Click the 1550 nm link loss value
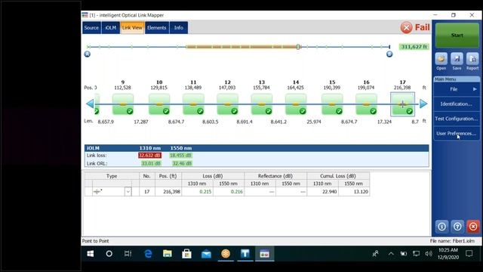Viewport: 483px width, 272px height. click(x=180, y=156)
